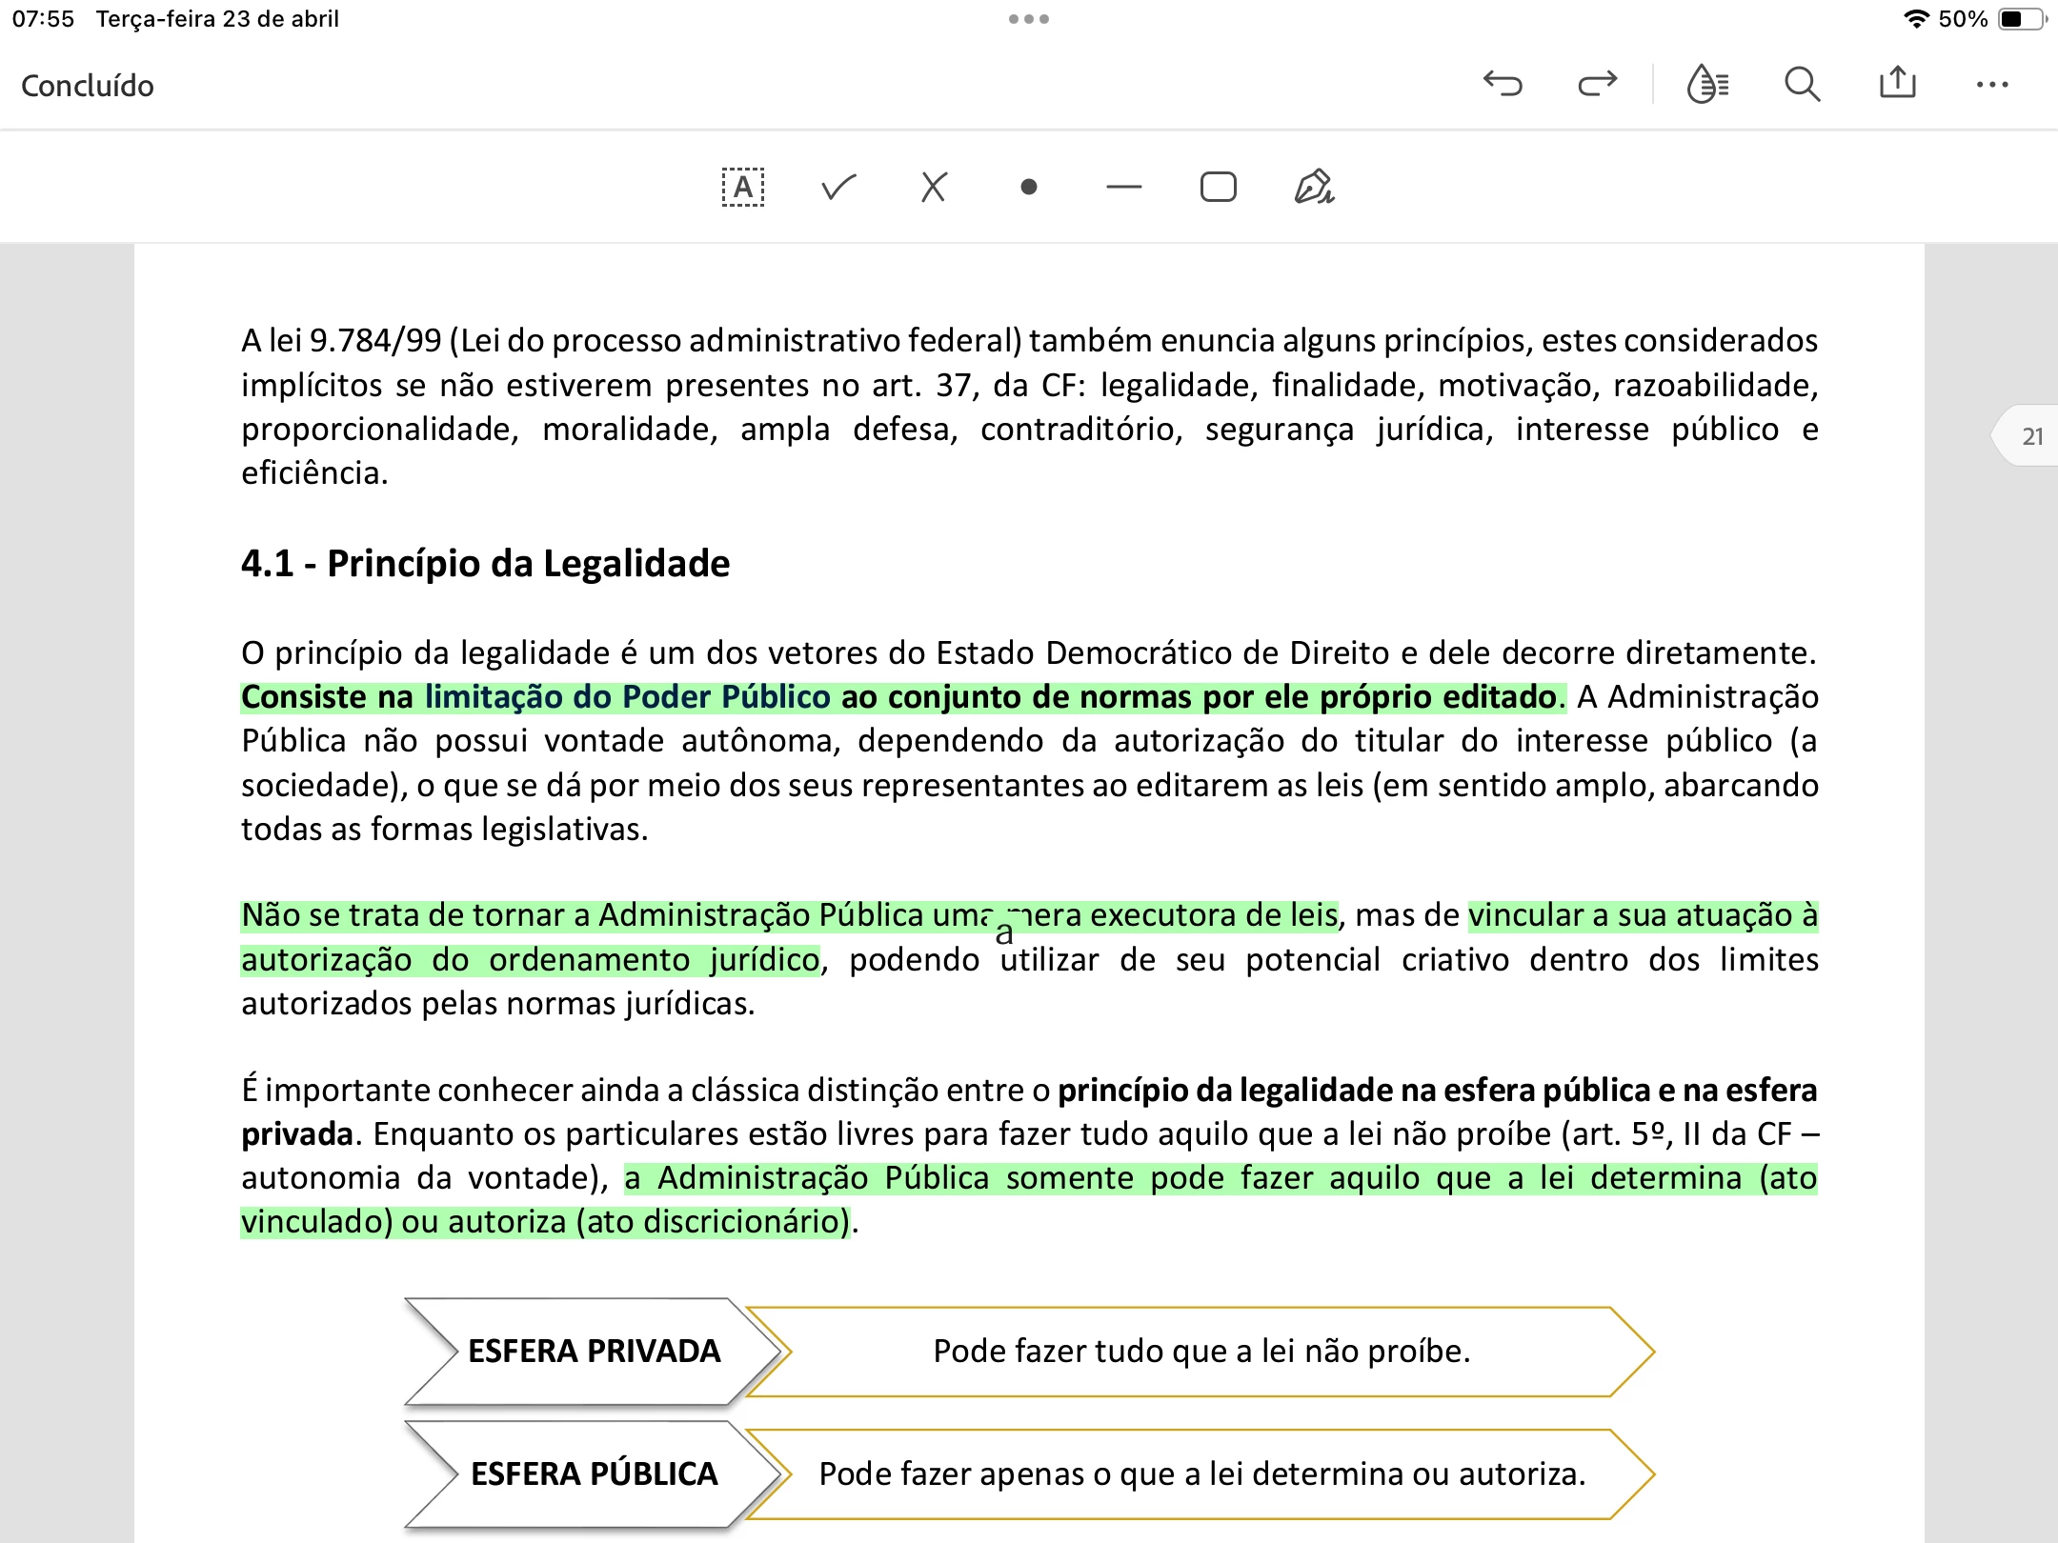The height and width of the screenshot is (1543, 2058).
Task: Select the rounded rectangle tool
Action: (x=1219, y=188)
